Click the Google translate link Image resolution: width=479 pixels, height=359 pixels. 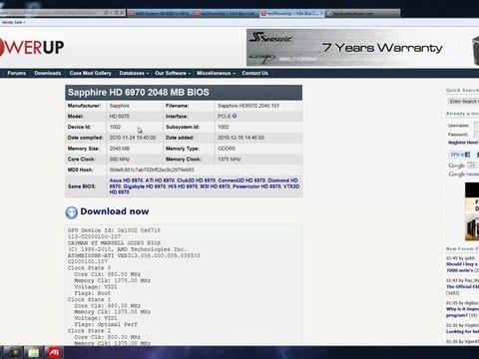click(464, 175)
